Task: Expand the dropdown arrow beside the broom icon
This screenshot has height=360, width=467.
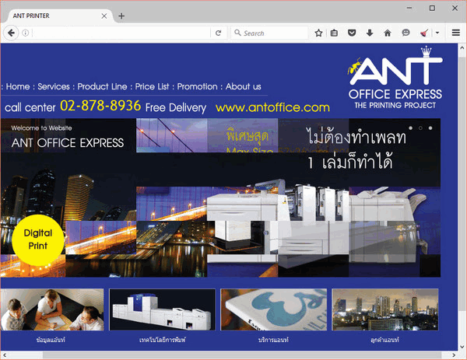Action: pyautogui.click(x=437, y=33)
